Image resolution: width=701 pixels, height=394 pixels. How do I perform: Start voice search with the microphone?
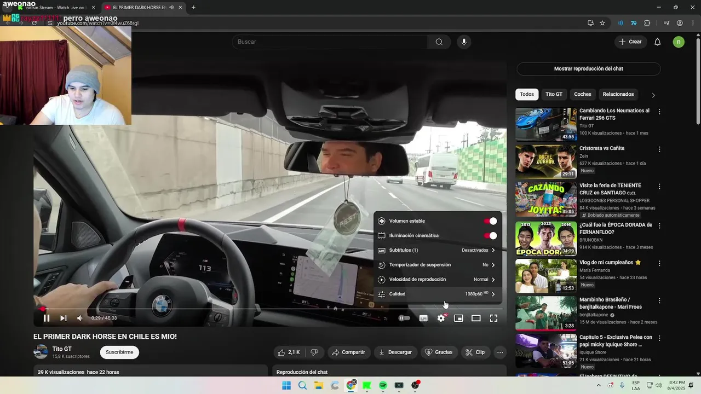tap(464, 42)
